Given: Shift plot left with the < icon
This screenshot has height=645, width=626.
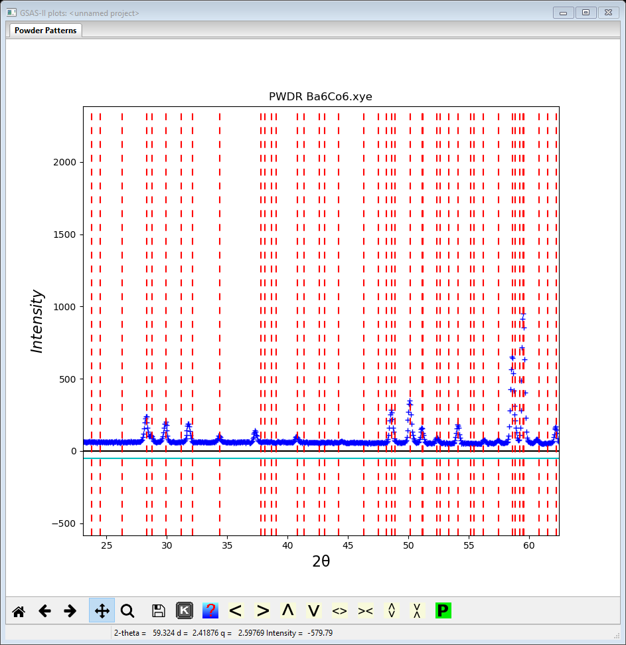Looking at the screenshot, I should click(236, 610).
